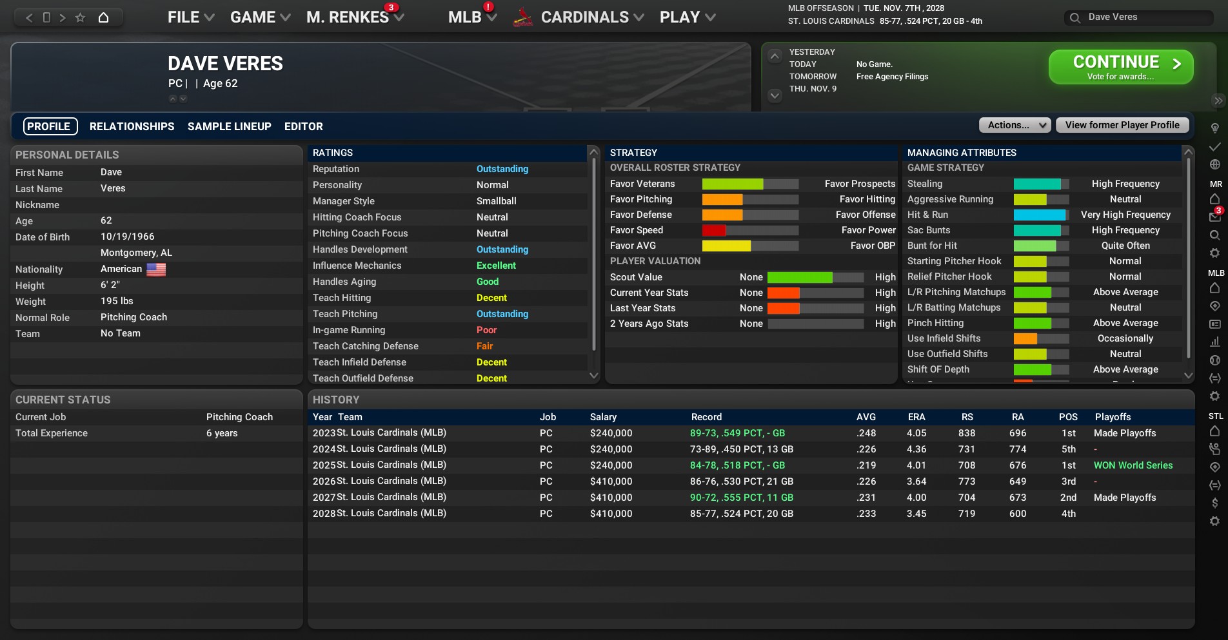Click the back navigation arrow
The height and width of the screenshot is (640, 1228).
(29, 17)
